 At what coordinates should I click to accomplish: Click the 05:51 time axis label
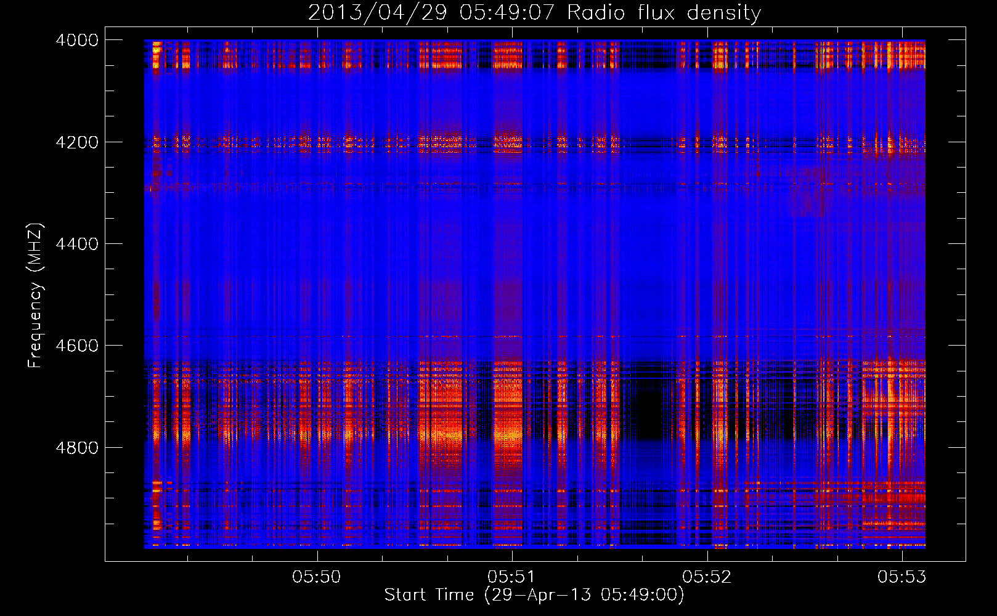click(511, 577)
